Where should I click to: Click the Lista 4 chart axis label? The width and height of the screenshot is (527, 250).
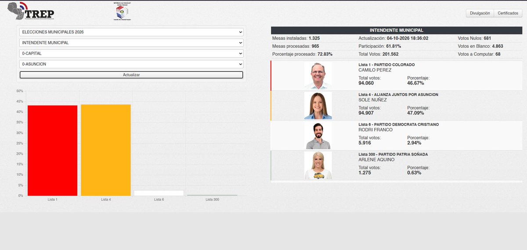[106, 200]
